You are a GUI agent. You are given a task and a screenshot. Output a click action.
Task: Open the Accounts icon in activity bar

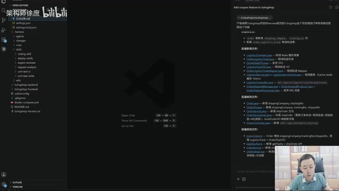pos(4,175)
